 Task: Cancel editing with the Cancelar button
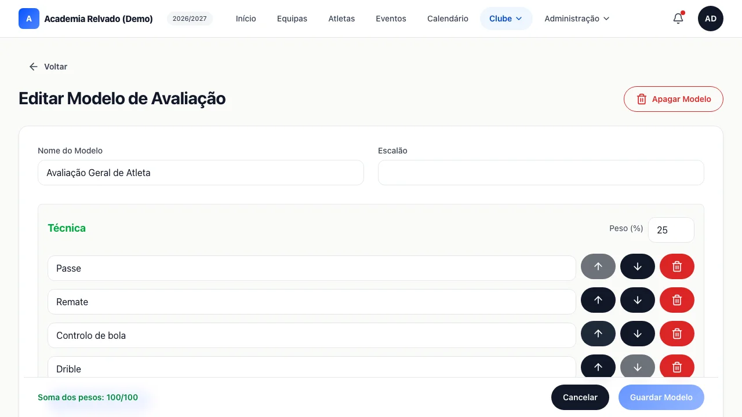[580, 397]
